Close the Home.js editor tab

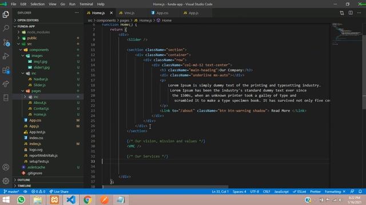[x=112, y=13]
